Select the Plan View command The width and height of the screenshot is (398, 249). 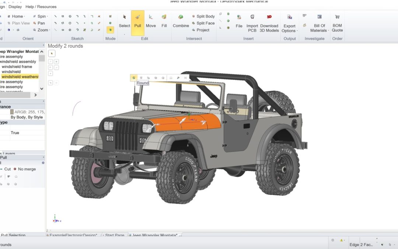coord(18,23)
